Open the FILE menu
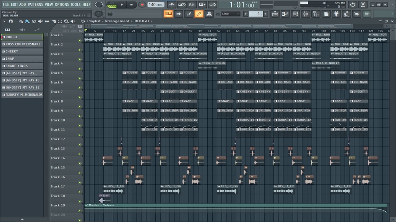The width and height of the screenshot is (396, 222). [x=6, y=5]
